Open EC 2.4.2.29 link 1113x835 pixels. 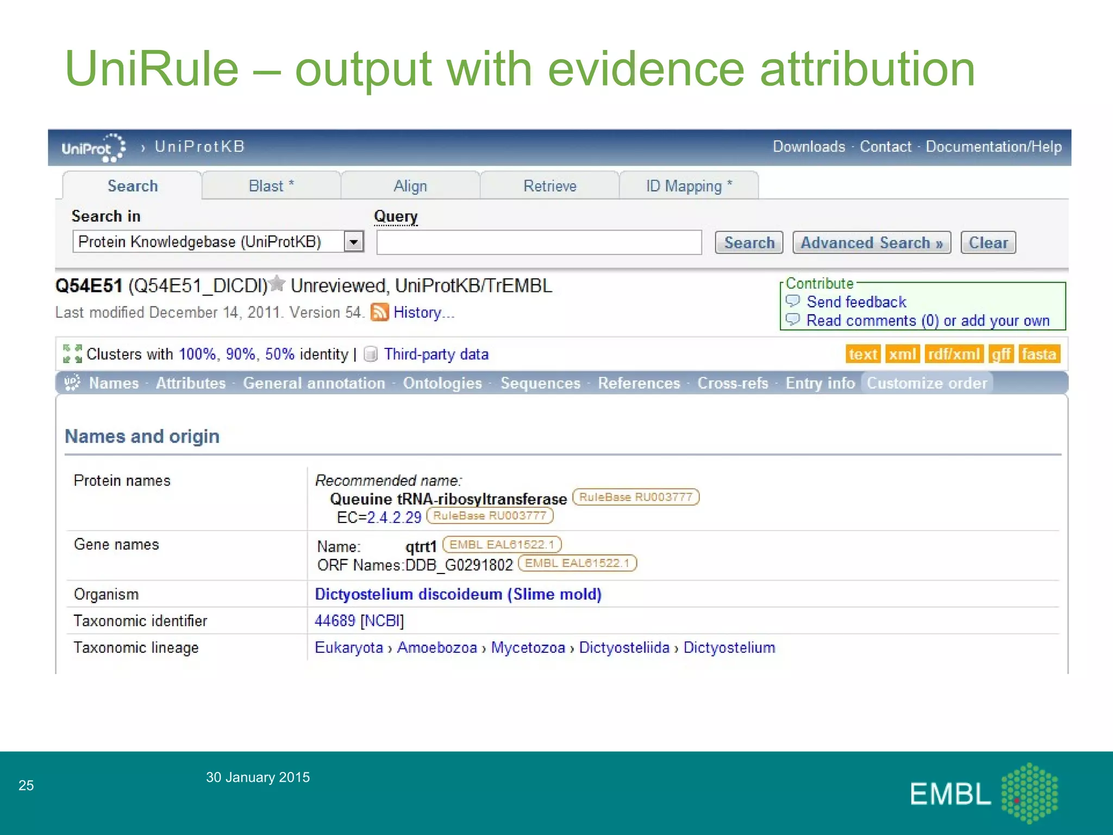pyautogui.click(x=394, y=517)
